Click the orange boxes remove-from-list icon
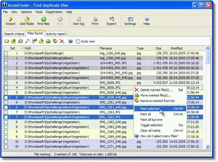The width and height of the screenshot is (218, 162). pos(55,41)
